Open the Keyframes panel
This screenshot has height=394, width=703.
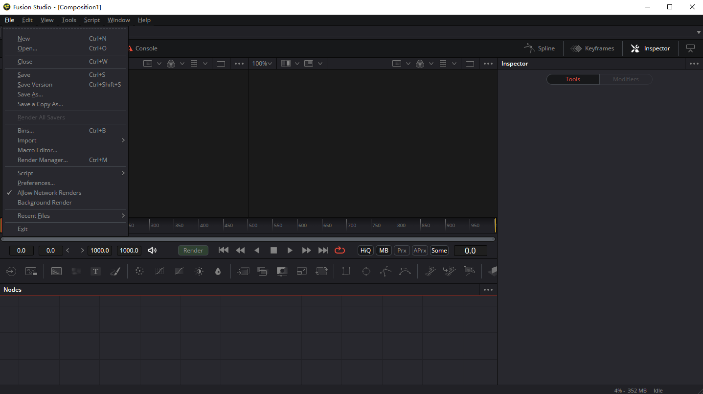pos(593,48)
